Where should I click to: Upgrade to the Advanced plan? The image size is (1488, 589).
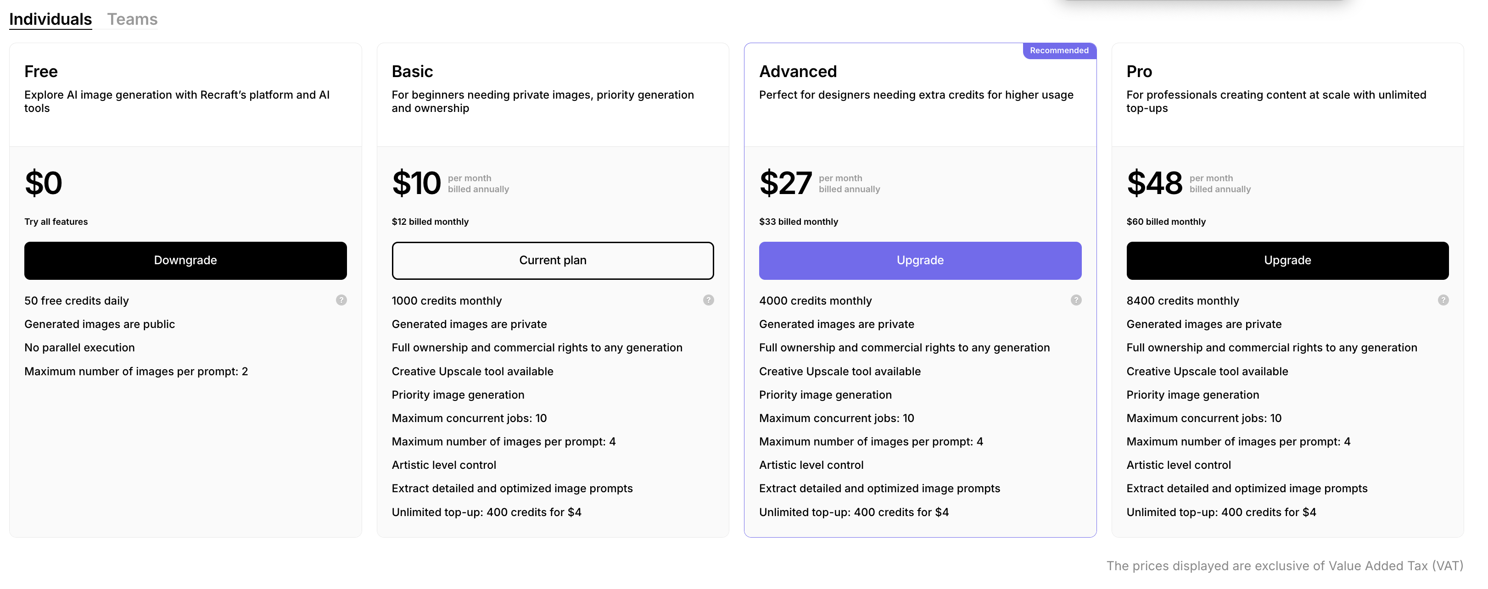point(920,260)
